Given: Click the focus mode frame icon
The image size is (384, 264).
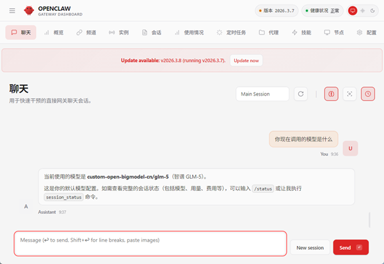Looking at the screenshot, I should (349, 94).
